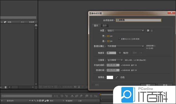Screen dimensions: 176x104
Task: Click the timeline layer search field
Action: [27, 96]
